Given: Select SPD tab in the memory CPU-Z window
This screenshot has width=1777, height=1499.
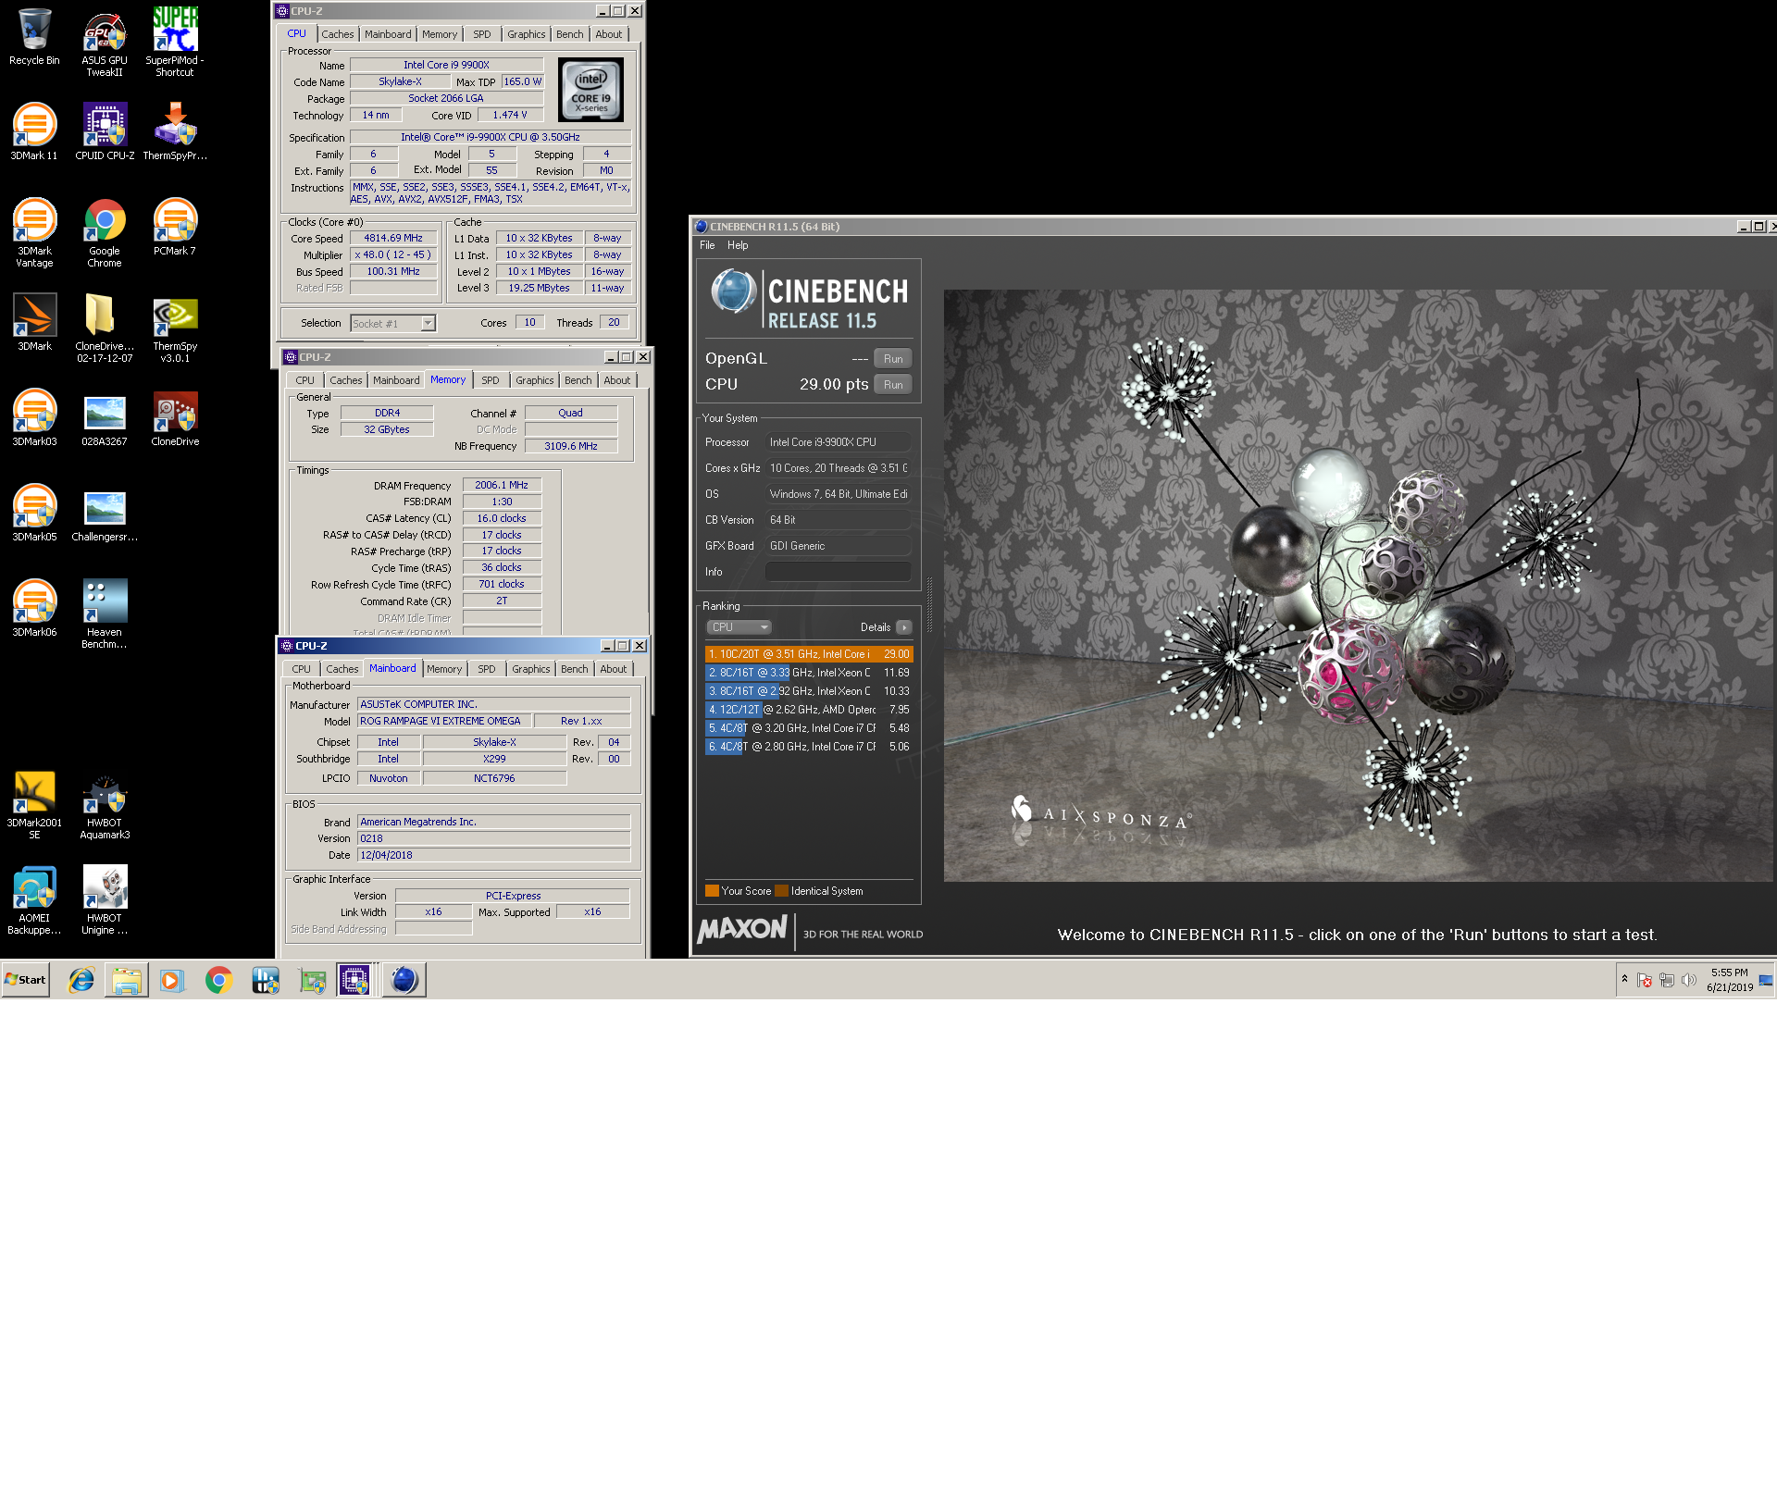Looking at the screenshot, I should click(x=491, y=380).
